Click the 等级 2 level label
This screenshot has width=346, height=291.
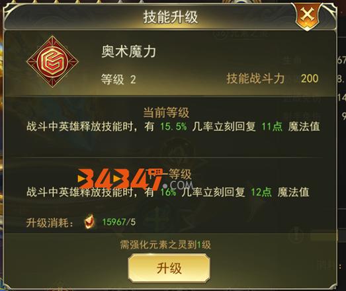(x=118, y=79)
